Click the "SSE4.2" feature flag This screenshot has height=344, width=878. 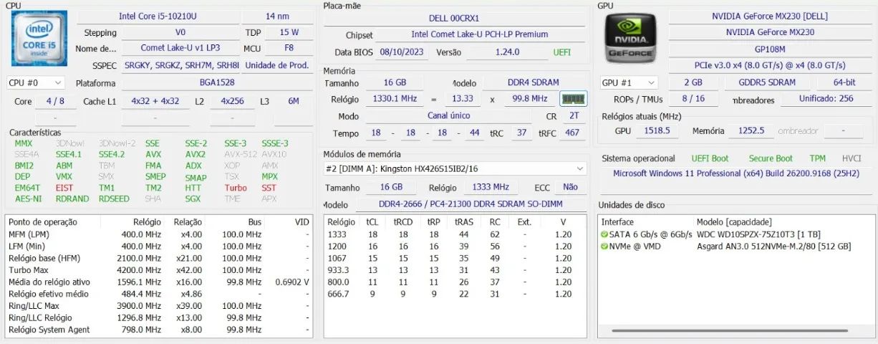pos(111,154)
